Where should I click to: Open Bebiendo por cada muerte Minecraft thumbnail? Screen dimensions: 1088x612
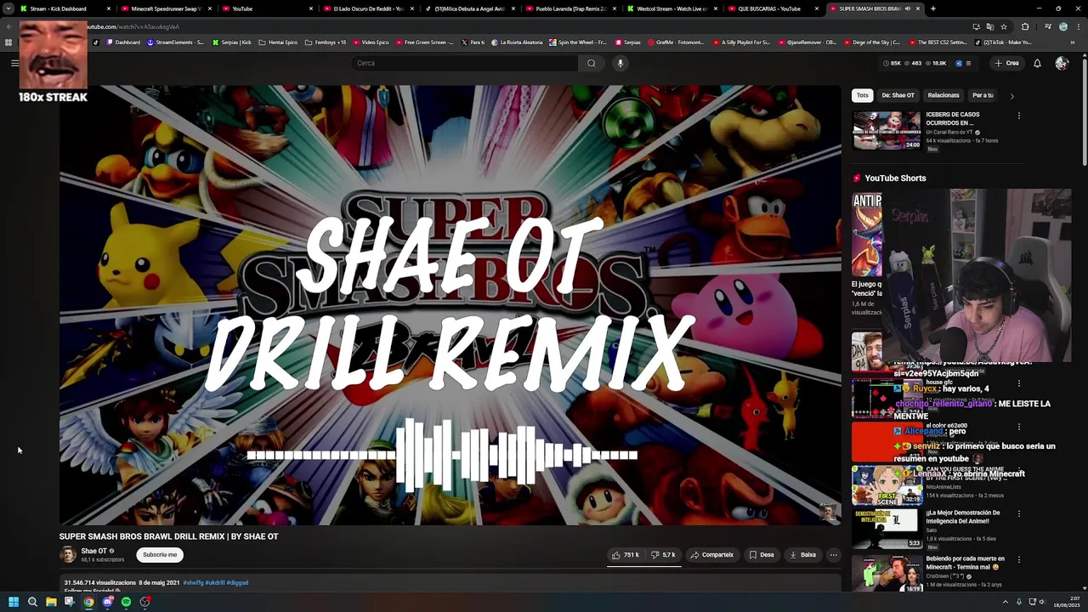point(887,574)
